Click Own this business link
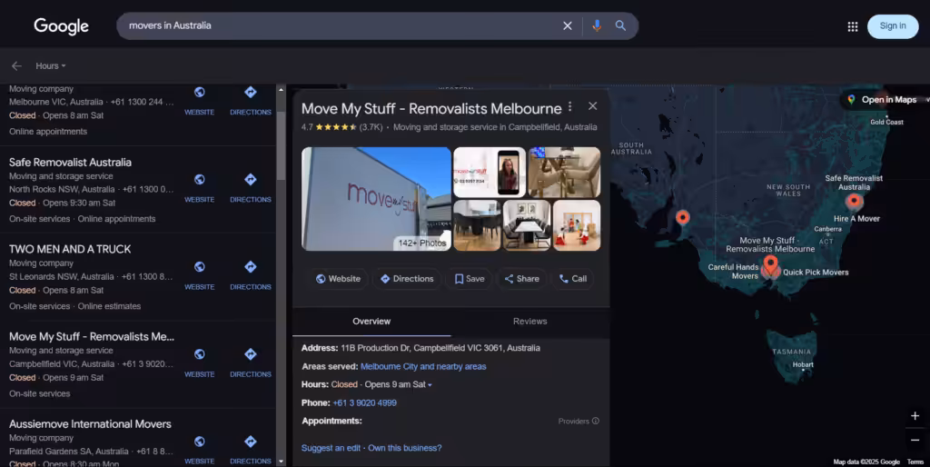Image resolution: width=930 pixels, height=467 pixels. pyautogui.click(x=405, y=448)
